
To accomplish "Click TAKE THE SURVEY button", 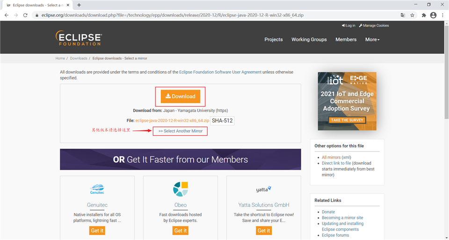I will pyautogui.click(x=347, y=120).
